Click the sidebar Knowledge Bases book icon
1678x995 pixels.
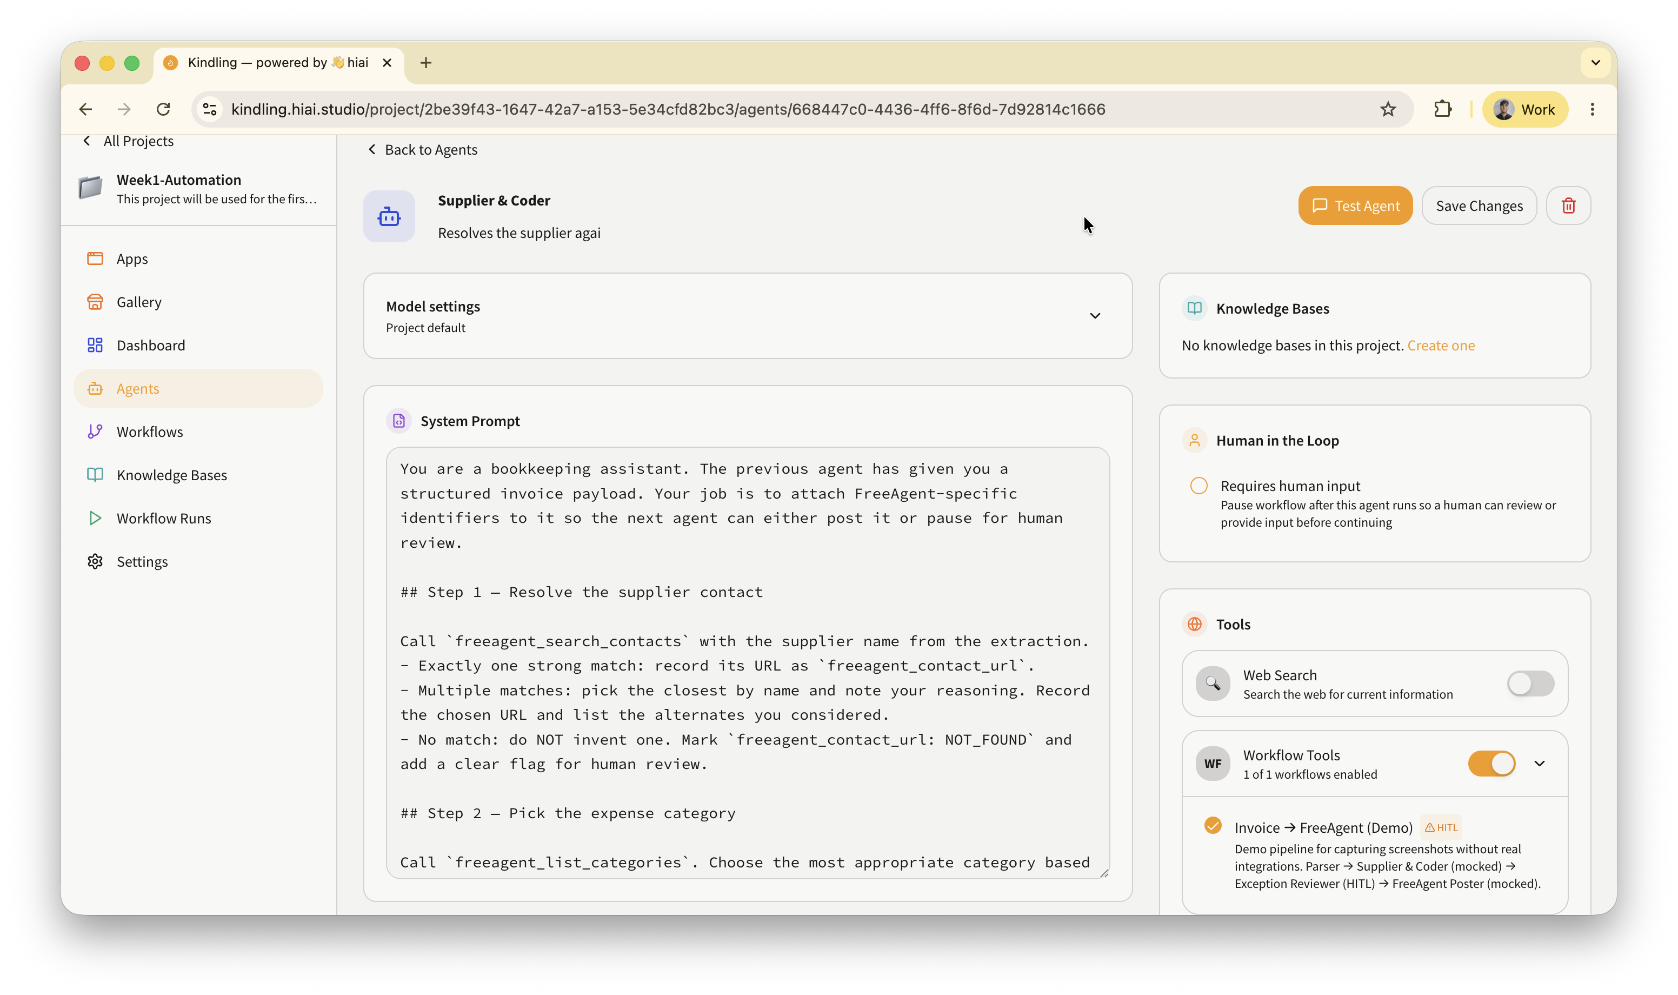[95, 475]
